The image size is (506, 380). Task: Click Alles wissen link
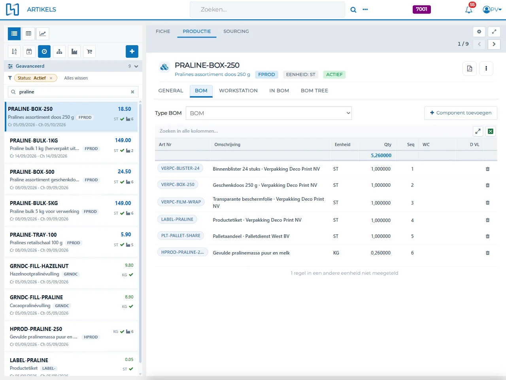coord(76,78)
